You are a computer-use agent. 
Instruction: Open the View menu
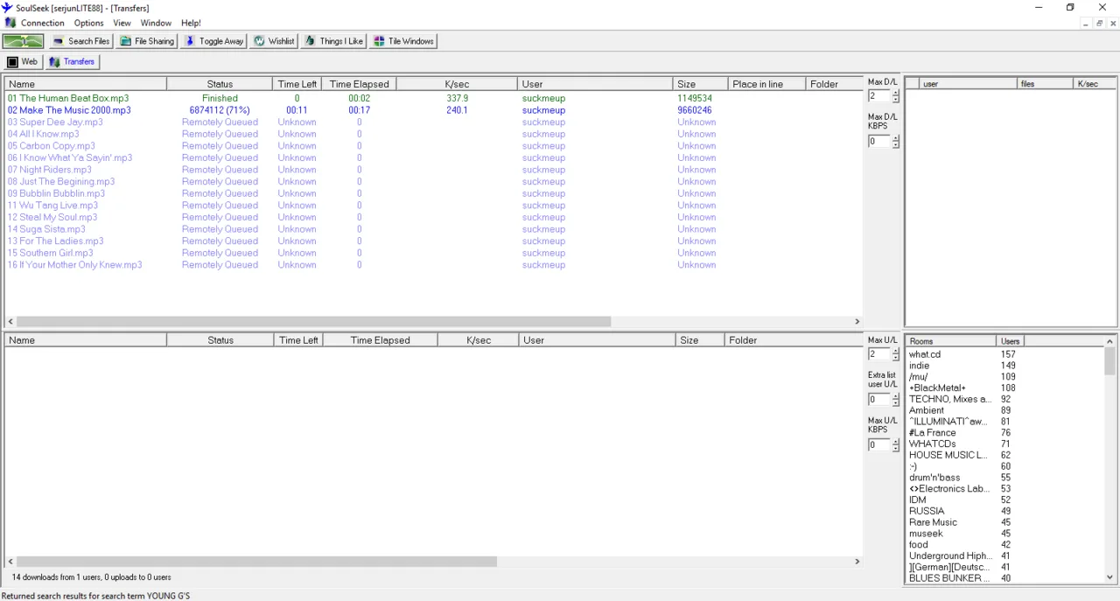click(122, 23)
